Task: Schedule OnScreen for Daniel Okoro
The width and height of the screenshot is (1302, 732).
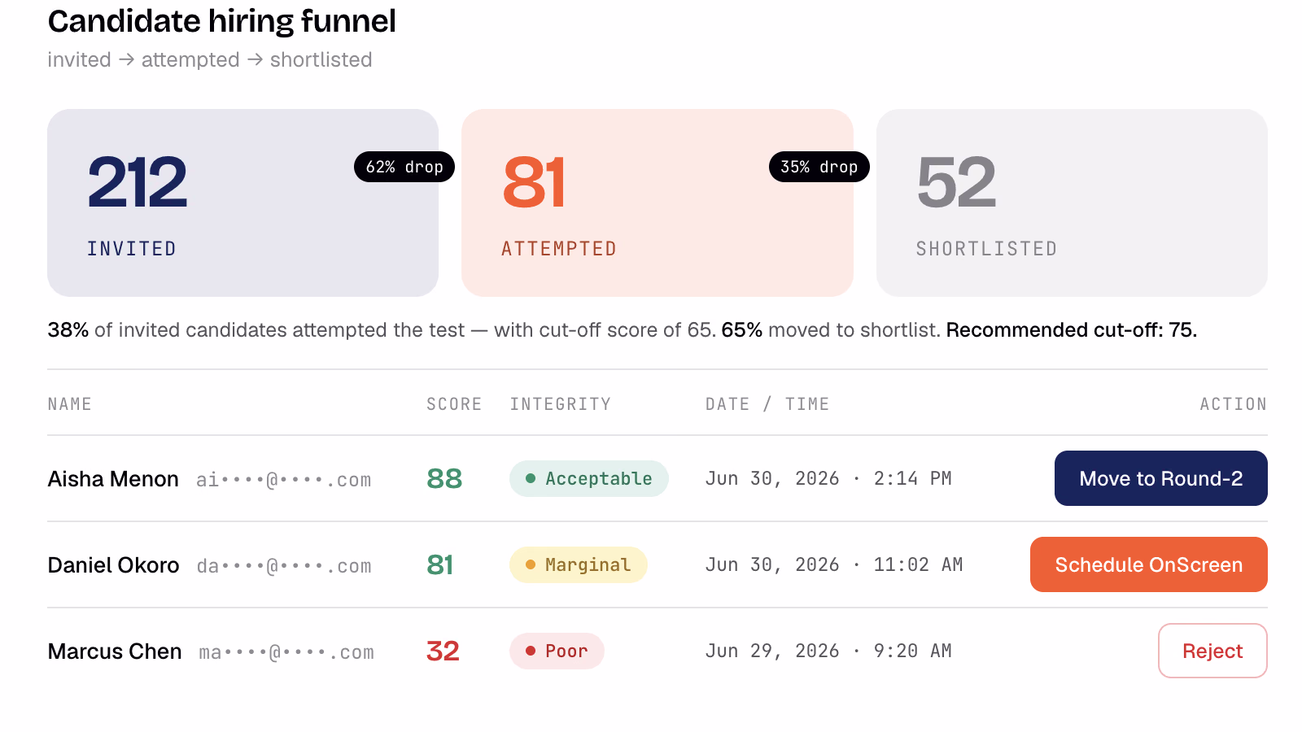Action: point(1148,564)
